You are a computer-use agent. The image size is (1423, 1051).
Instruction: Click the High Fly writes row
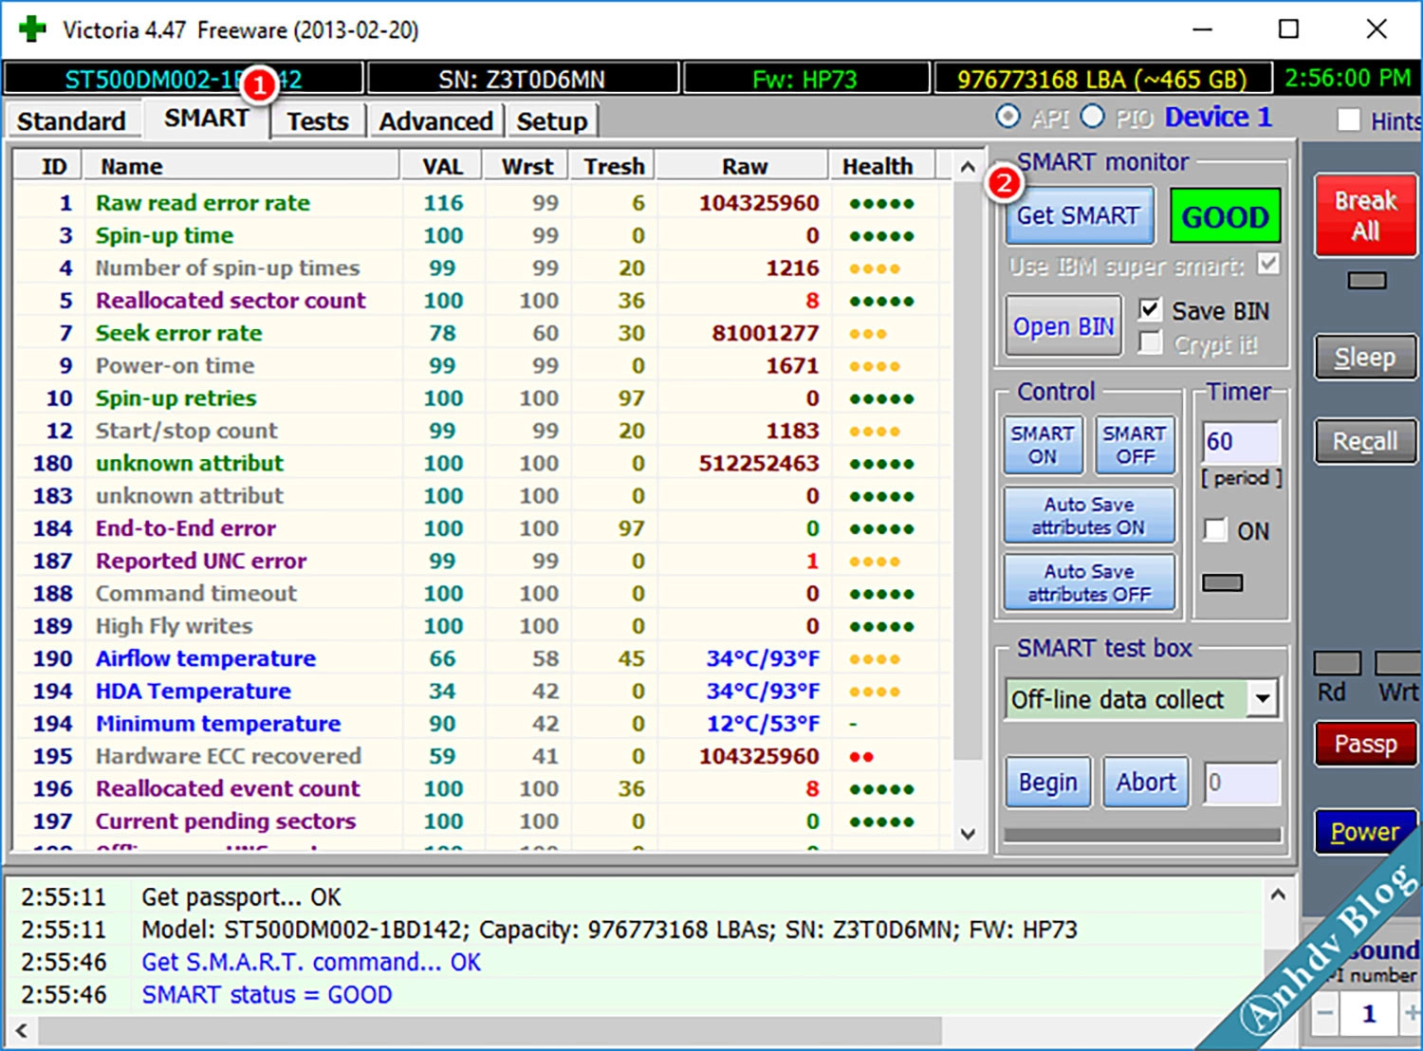[x=484, y=626]
